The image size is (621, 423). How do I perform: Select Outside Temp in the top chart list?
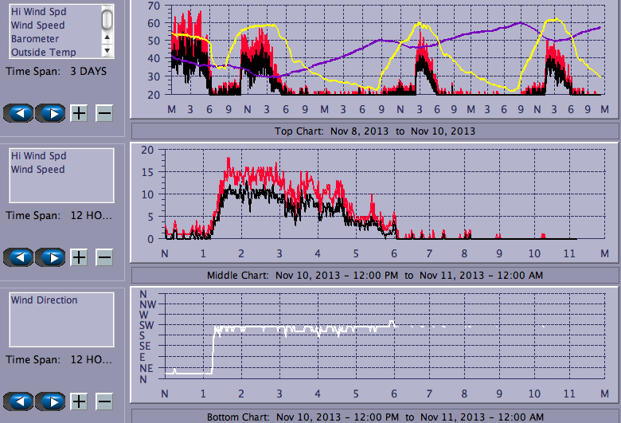coord(43,53)
